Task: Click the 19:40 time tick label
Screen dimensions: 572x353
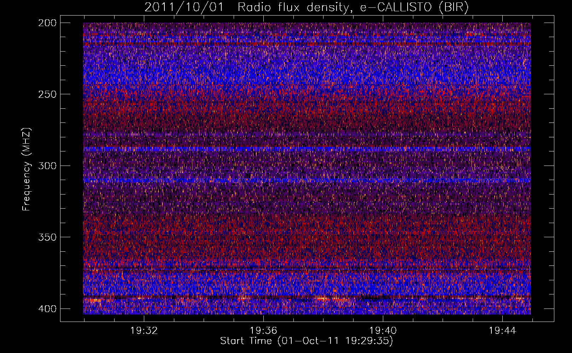Action: 383,331
